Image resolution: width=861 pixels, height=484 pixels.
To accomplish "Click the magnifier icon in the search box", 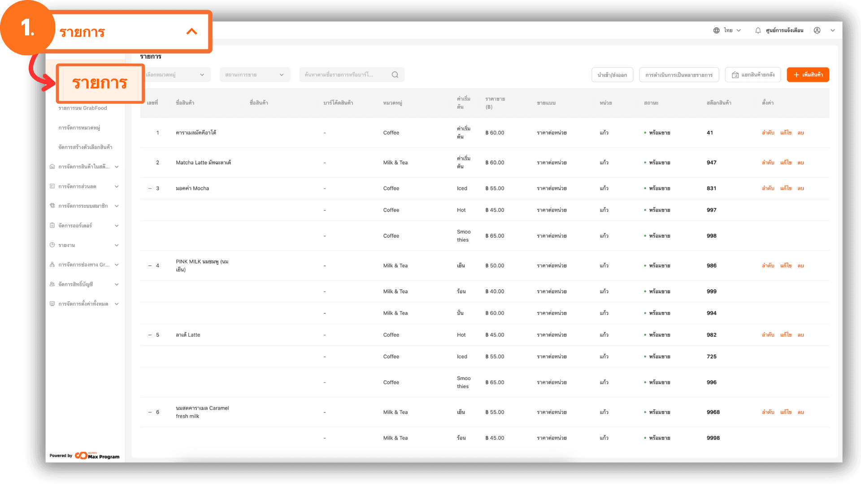I will point(395,75).
